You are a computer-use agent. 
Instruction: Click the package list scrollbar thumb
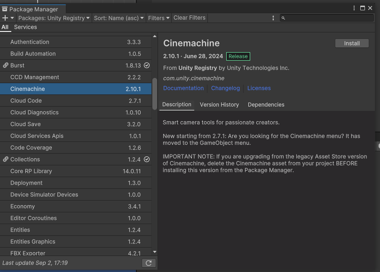pyautogui.click(x=155, y=94)
